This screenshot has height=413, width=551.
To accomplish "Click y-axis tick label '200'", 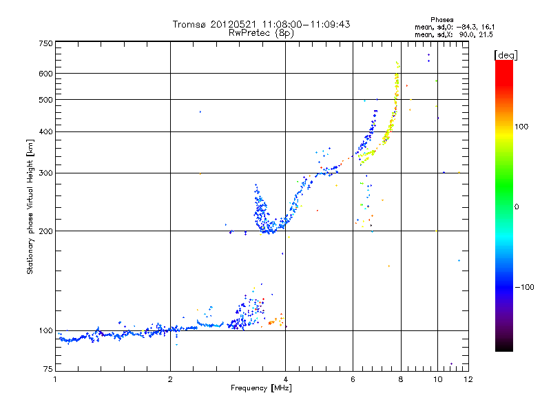I will click(46, 231).
